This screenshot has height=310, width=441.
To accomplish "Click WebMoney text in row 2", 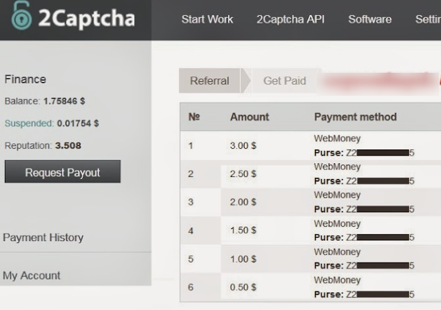I will (337, 167).
